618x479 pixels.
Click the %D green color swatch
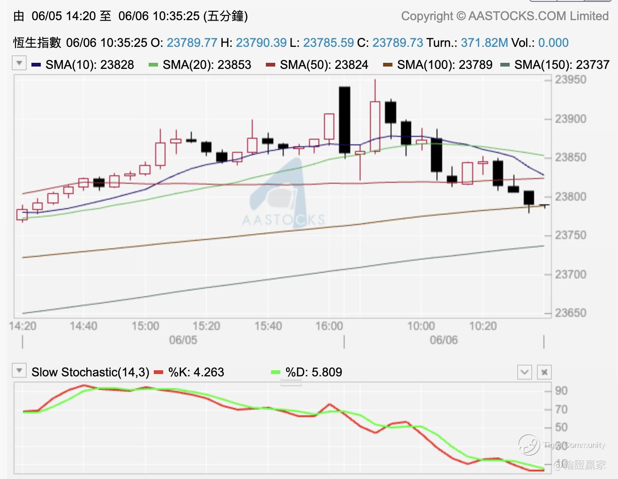[276, 373]
